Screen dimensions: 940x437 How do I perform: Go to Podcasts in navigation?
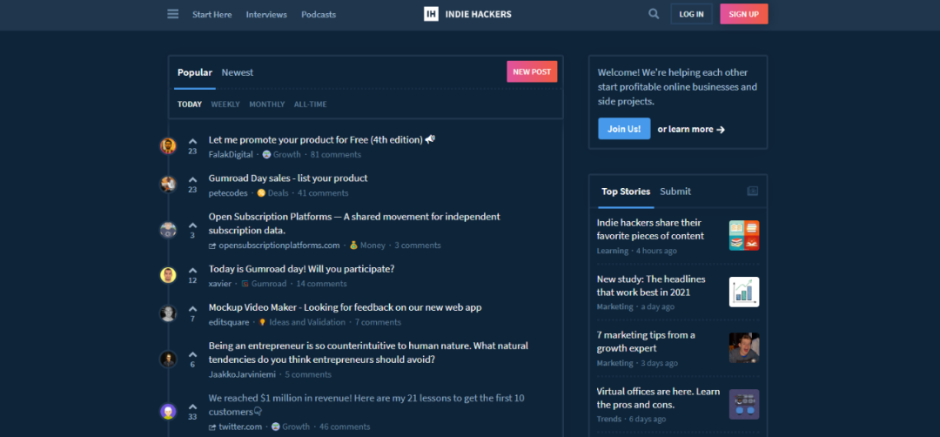pos(319,15)
